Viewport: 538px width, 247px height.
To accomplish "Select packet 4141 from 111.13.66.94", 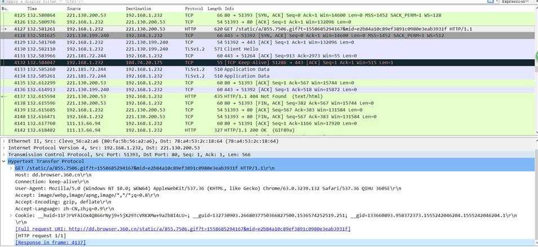I will click(x=268, y=123).
